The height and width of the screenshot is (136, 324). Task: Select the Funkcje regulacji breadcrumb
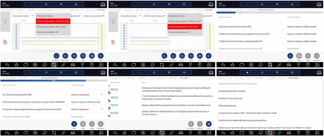pyautogui.click(x=294, y=78)
